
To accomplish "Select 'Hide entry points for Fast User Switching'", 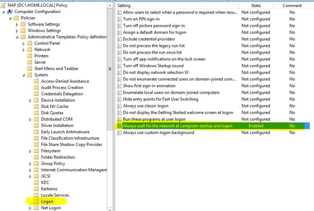I will [x=160, y=99].
